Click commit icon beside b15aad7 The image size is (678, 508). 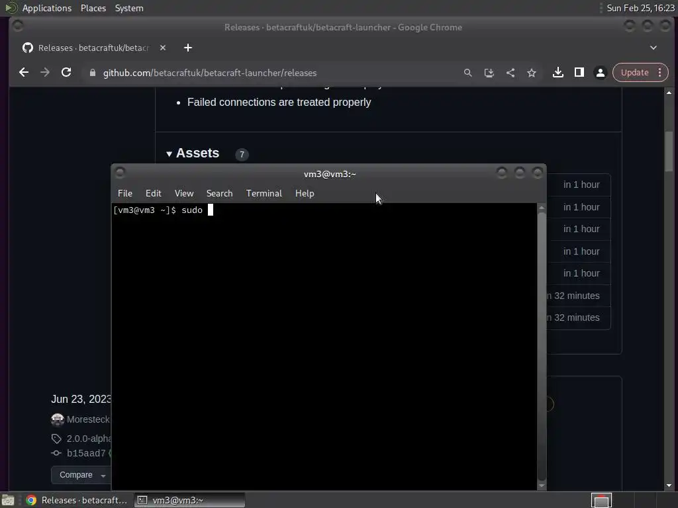[x=56, y=453]
